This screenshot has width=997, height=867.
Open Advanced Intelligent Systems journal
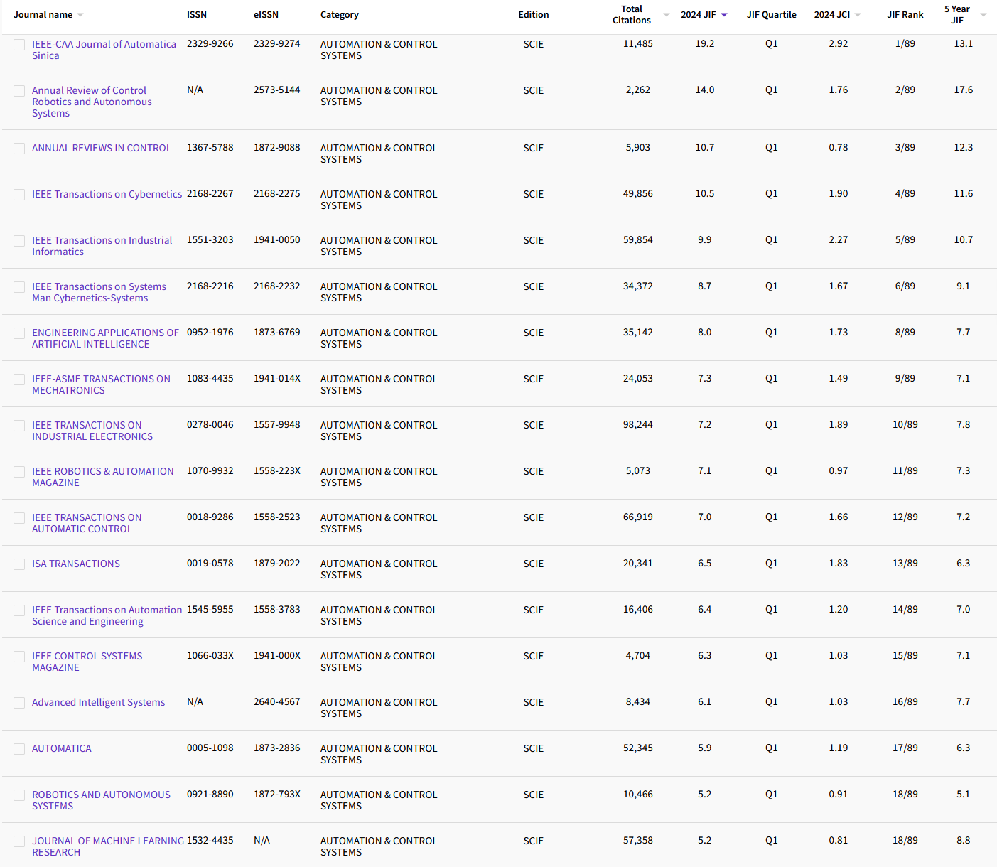[98, 702]
